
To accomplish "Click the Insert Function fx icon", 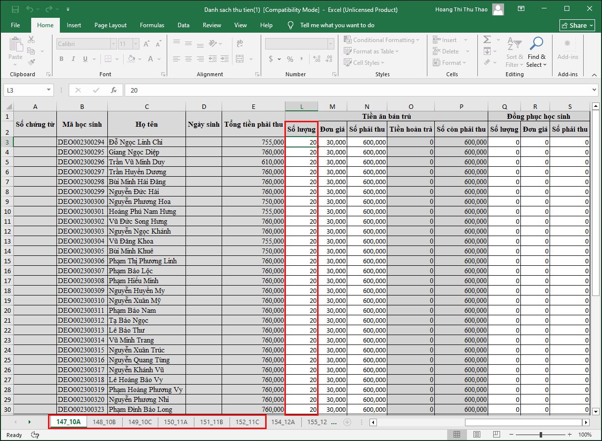I will click(114, 91).
